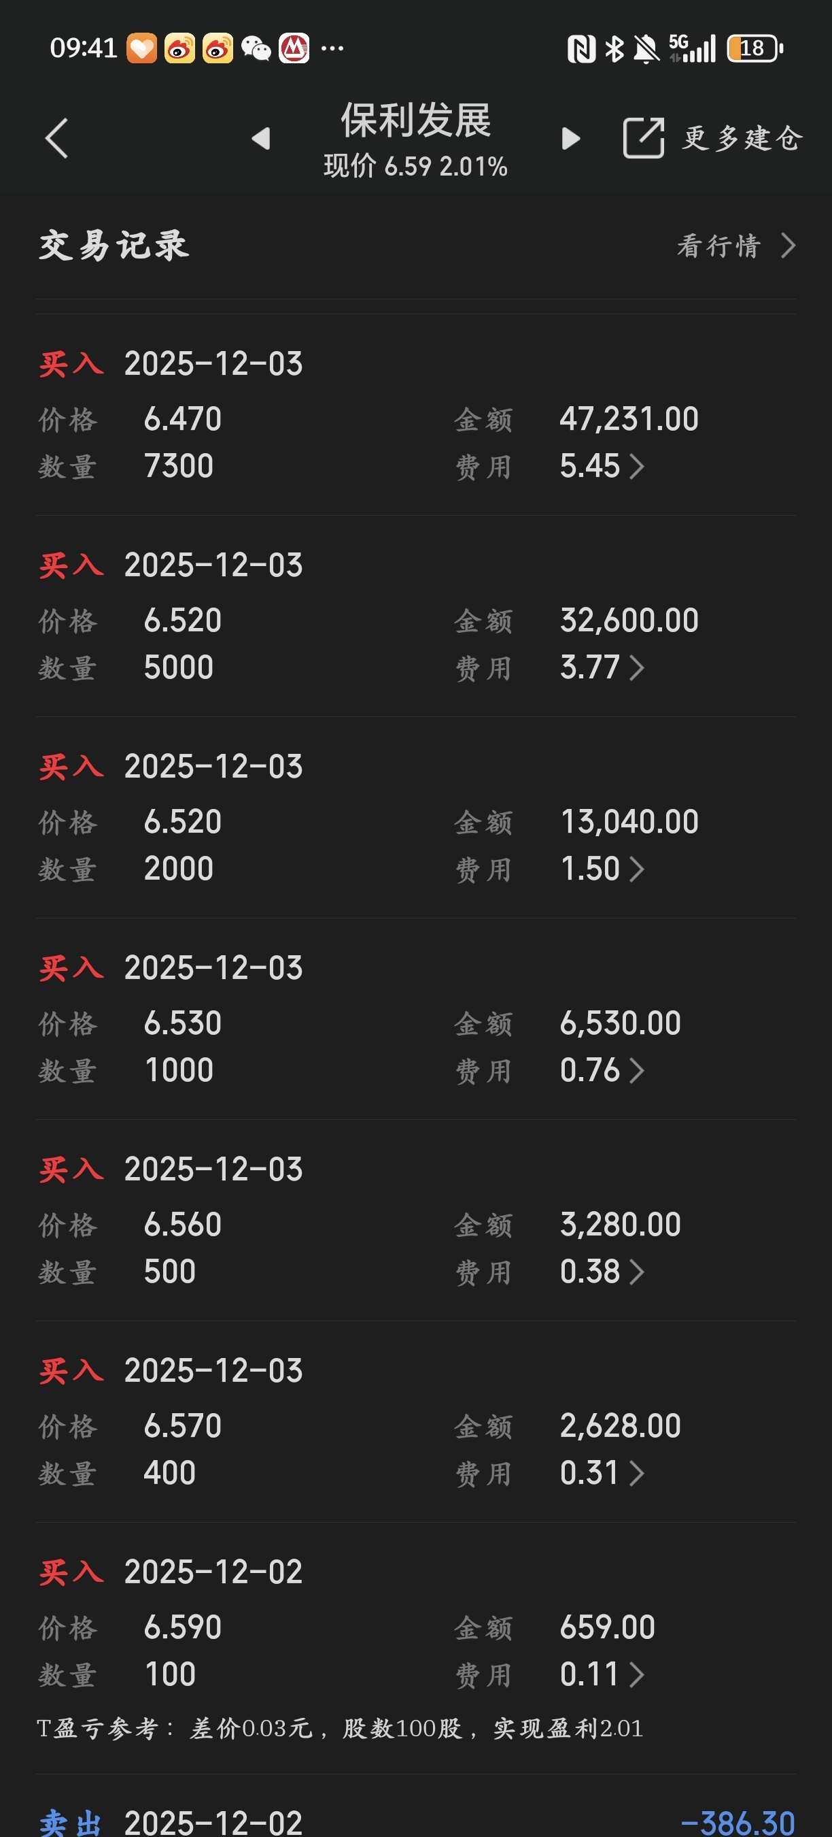Screen dimensions: 832x1837
Task: Tap the WeChat notification icon
Action: [256, 48]
